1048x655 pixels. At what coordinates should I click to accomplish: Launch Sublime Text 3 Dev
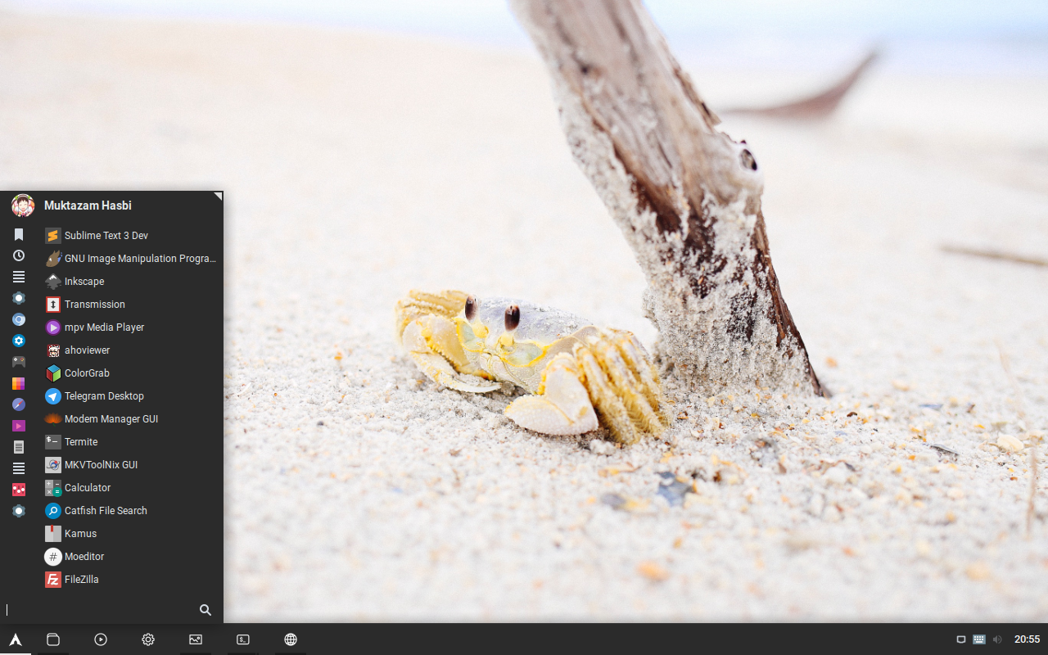point(131,236)
